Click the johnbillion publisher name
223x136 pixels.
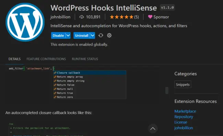click(x=60, y=17)
